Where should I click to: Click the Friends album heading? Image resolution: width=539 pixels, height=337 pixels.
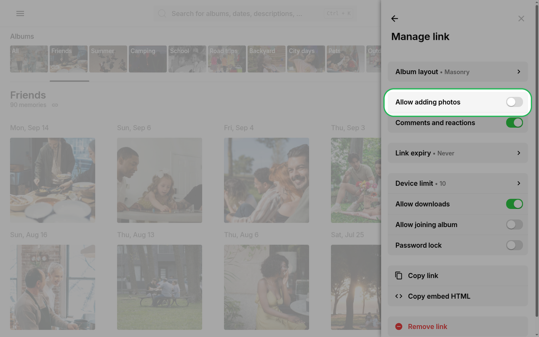[x=28, y=95]
